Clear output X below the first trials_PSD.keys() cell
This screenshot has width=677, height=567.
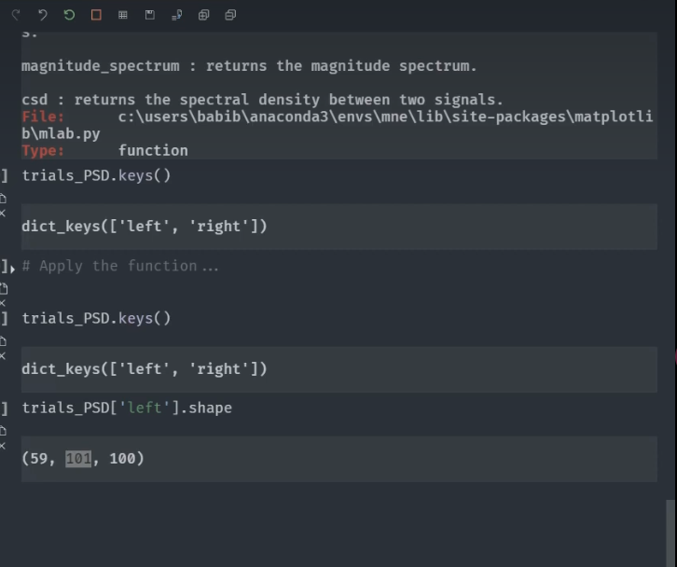coord(3,214)
